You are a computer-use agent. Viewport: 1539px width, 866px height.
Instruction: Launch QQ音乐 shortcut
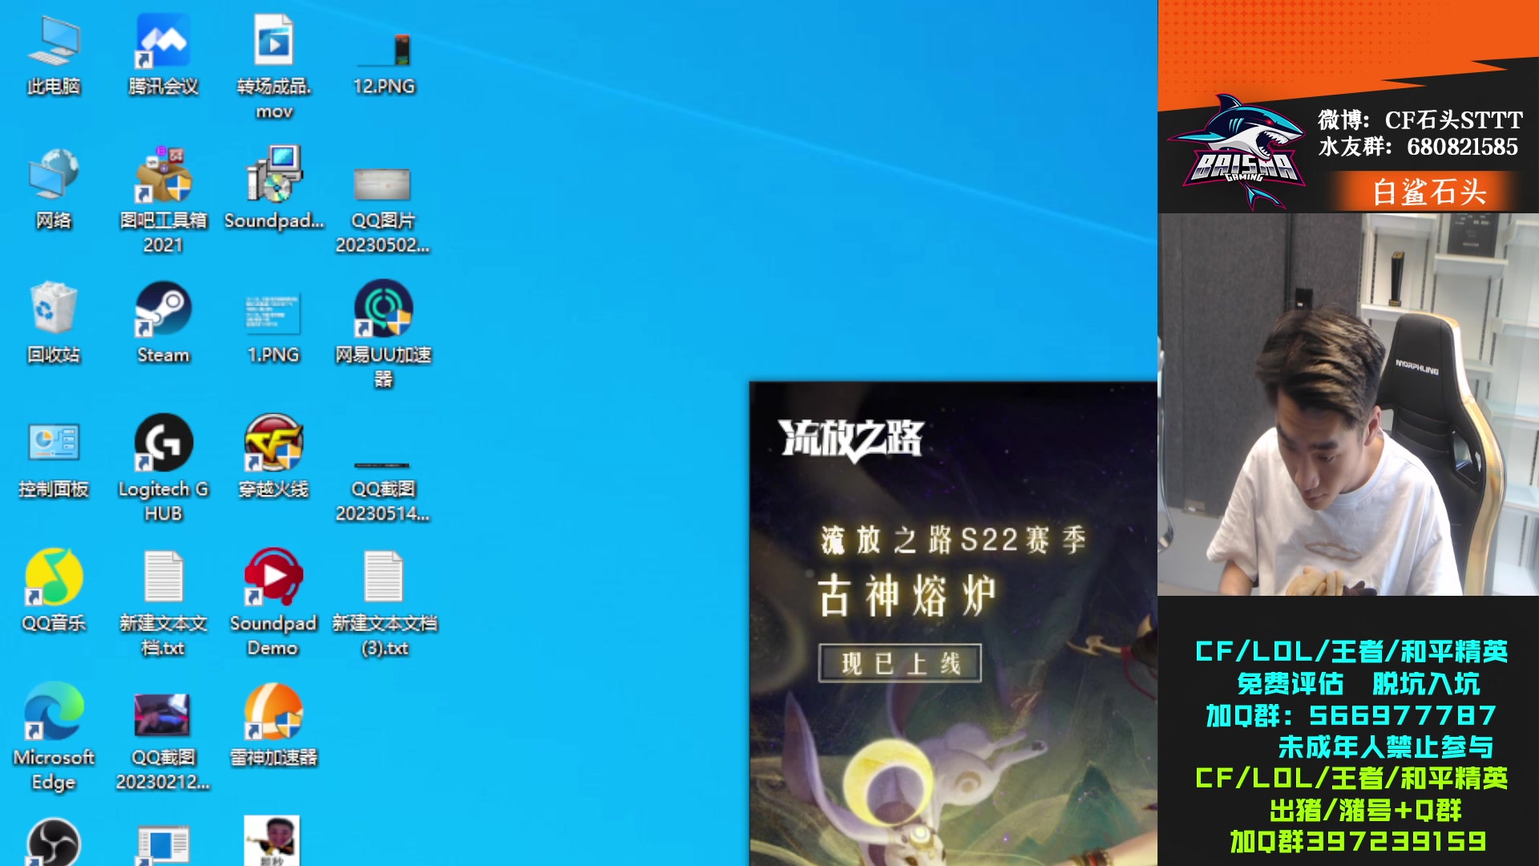point(54,592)
